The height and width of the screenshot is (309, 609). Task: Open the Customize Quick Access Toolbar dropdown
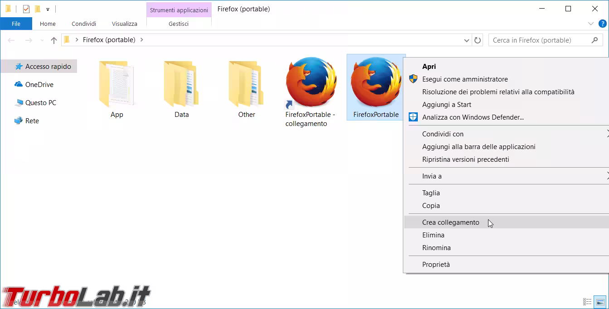[48, 10]
